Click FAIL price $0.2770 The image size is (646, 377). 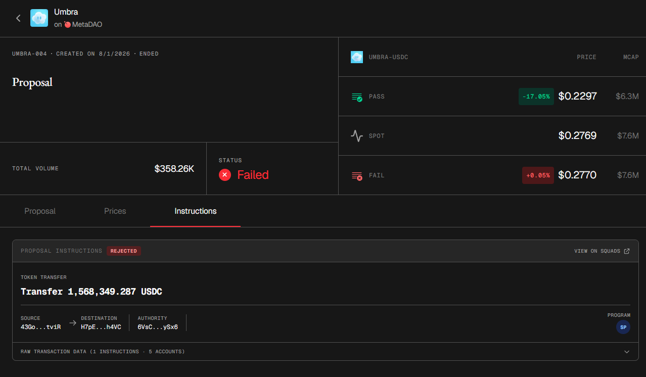pos(577,175)
